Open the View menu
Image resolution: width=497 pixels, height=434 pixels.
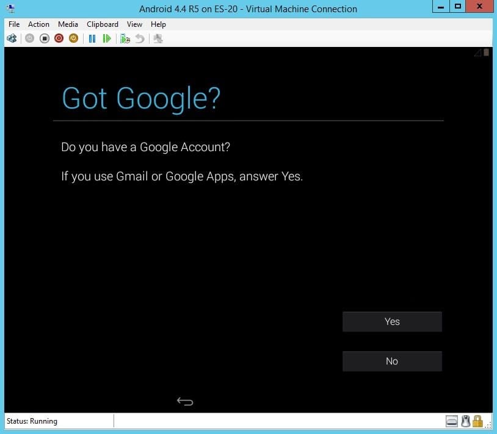pos(134,24)
